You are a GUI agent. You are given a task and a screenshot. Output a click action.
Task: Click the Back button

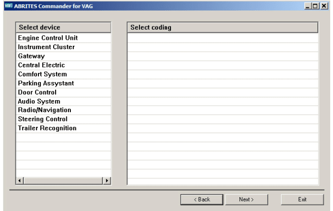201,199
